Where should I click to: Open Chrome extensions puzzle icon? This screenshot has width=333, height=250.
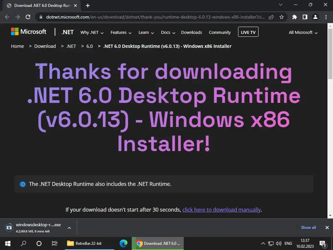click(x=295, y=17)
